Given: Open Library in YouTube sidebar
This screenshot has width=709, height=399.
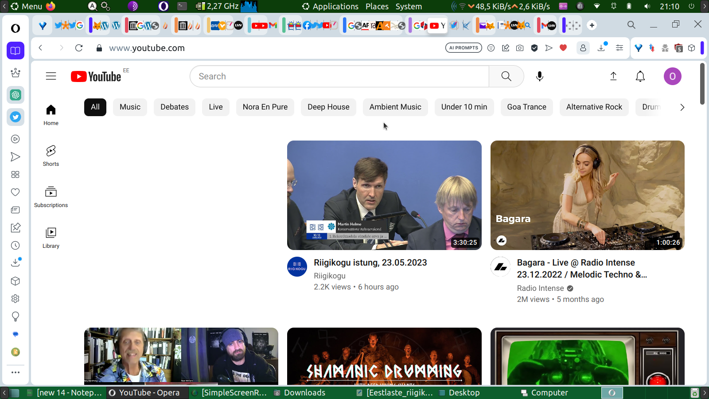Looking at the screenshot, I should [51, 238].
